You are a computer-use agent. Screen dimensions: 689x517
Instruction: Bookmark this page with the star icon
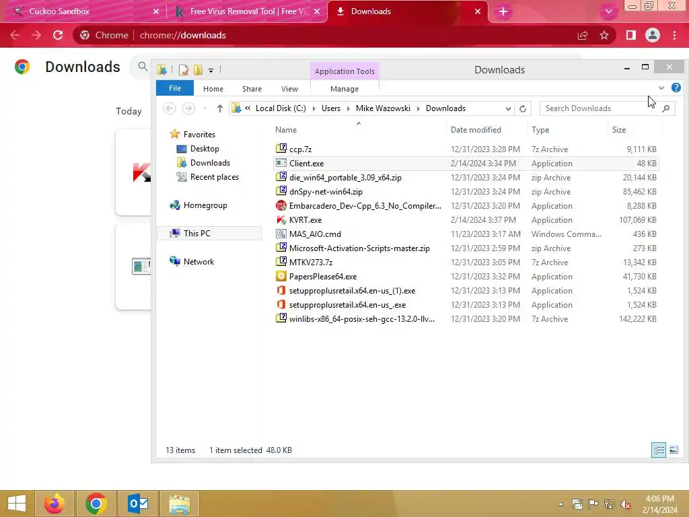coord(604,35)
